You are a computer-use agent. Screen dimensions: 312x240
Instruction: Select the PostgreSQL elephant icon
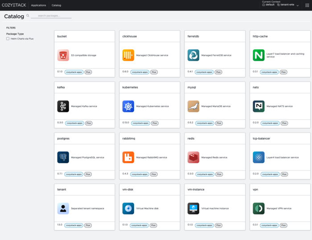(63, 157)
